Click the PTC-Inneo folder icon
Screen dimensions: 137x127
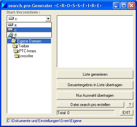coord(16,51)
